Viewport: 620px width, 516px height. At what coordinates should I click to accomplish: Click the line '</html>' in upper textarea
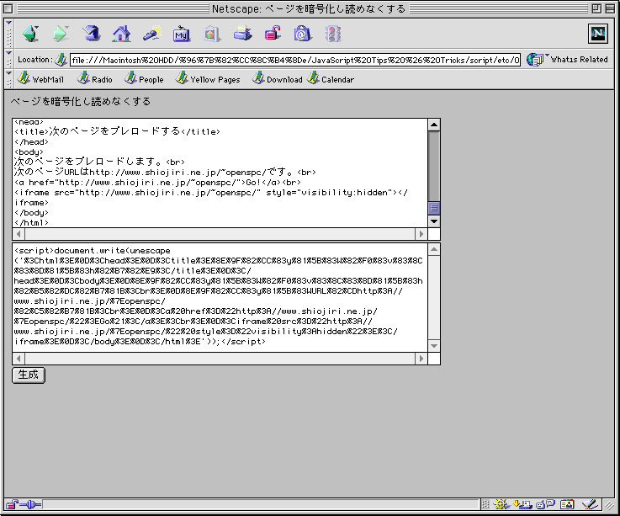[31, 223]
